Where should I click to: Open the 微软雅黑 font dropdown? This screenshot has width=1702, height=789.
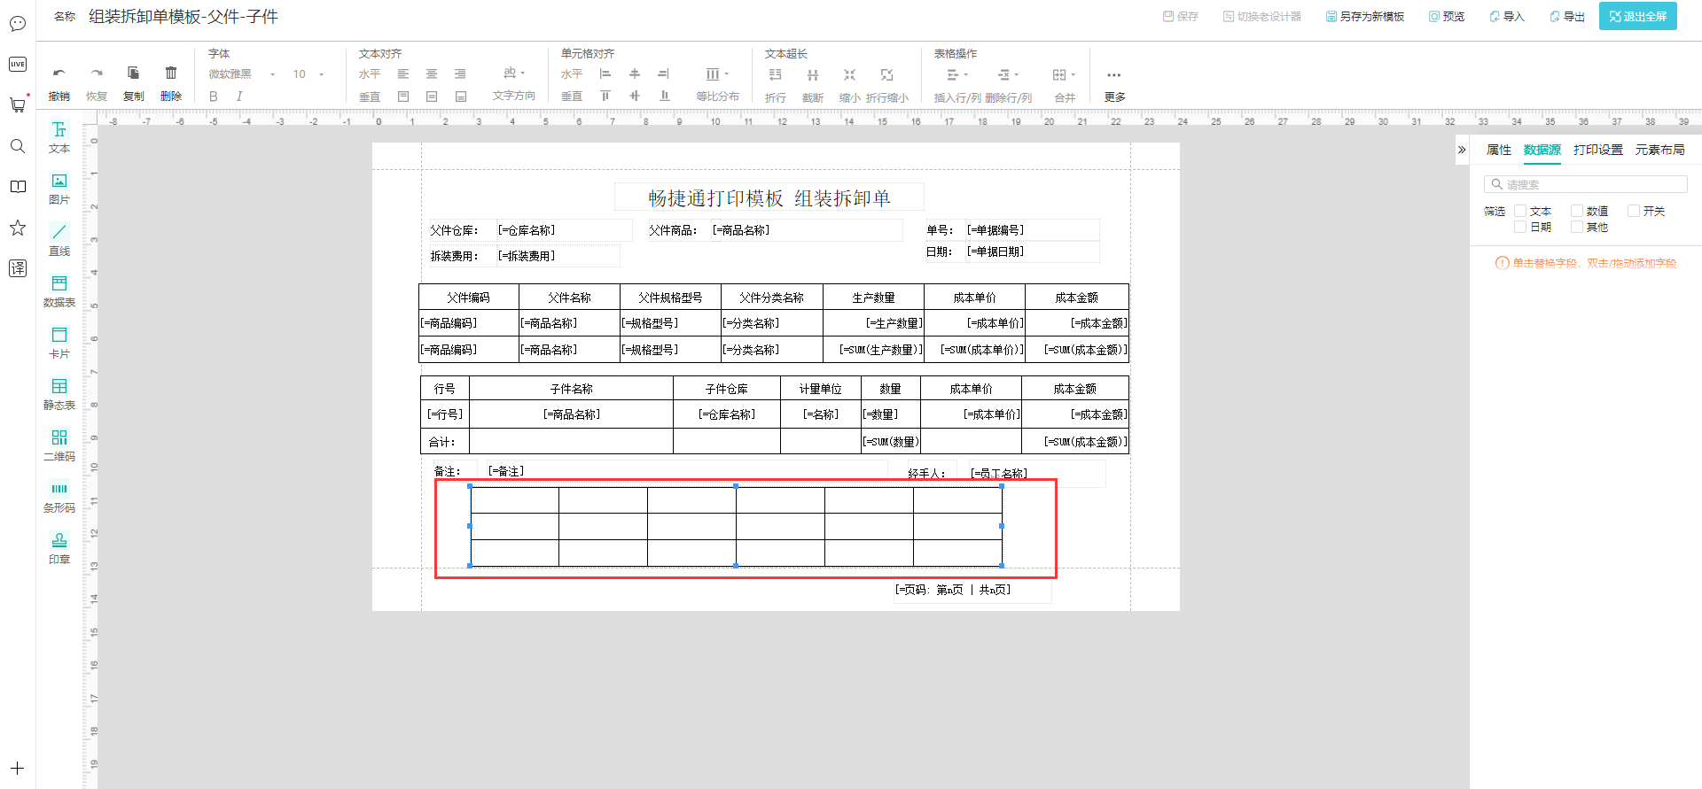pyautogui.click(x=241, y=74)
